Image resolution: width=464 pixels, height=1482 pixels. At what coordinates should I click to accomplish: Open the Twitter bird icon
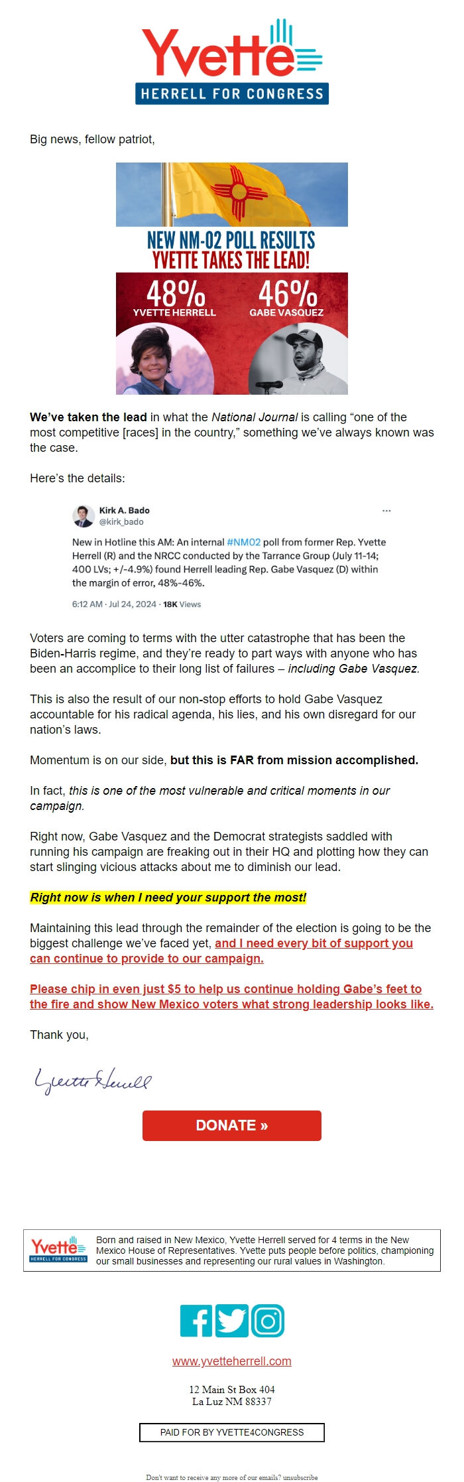tap(232, 1320)
